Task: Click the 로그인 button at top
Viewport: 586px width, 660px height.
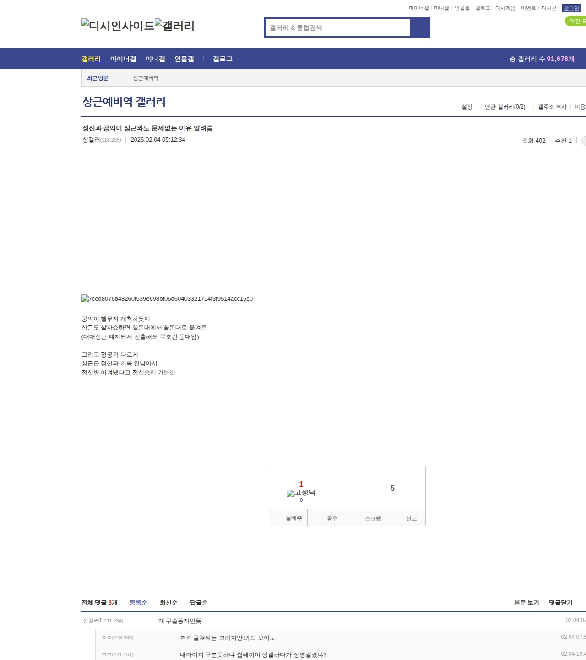Action: [571, 8]
